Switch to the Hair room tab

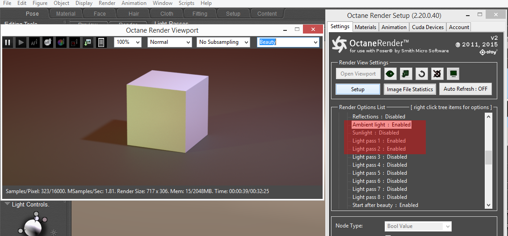tap(133, 13)
